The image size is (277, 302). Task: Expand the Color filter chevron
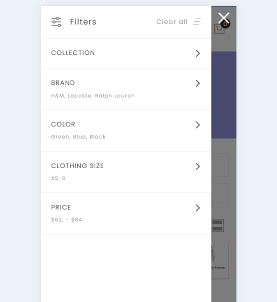(x=198, y=125)
